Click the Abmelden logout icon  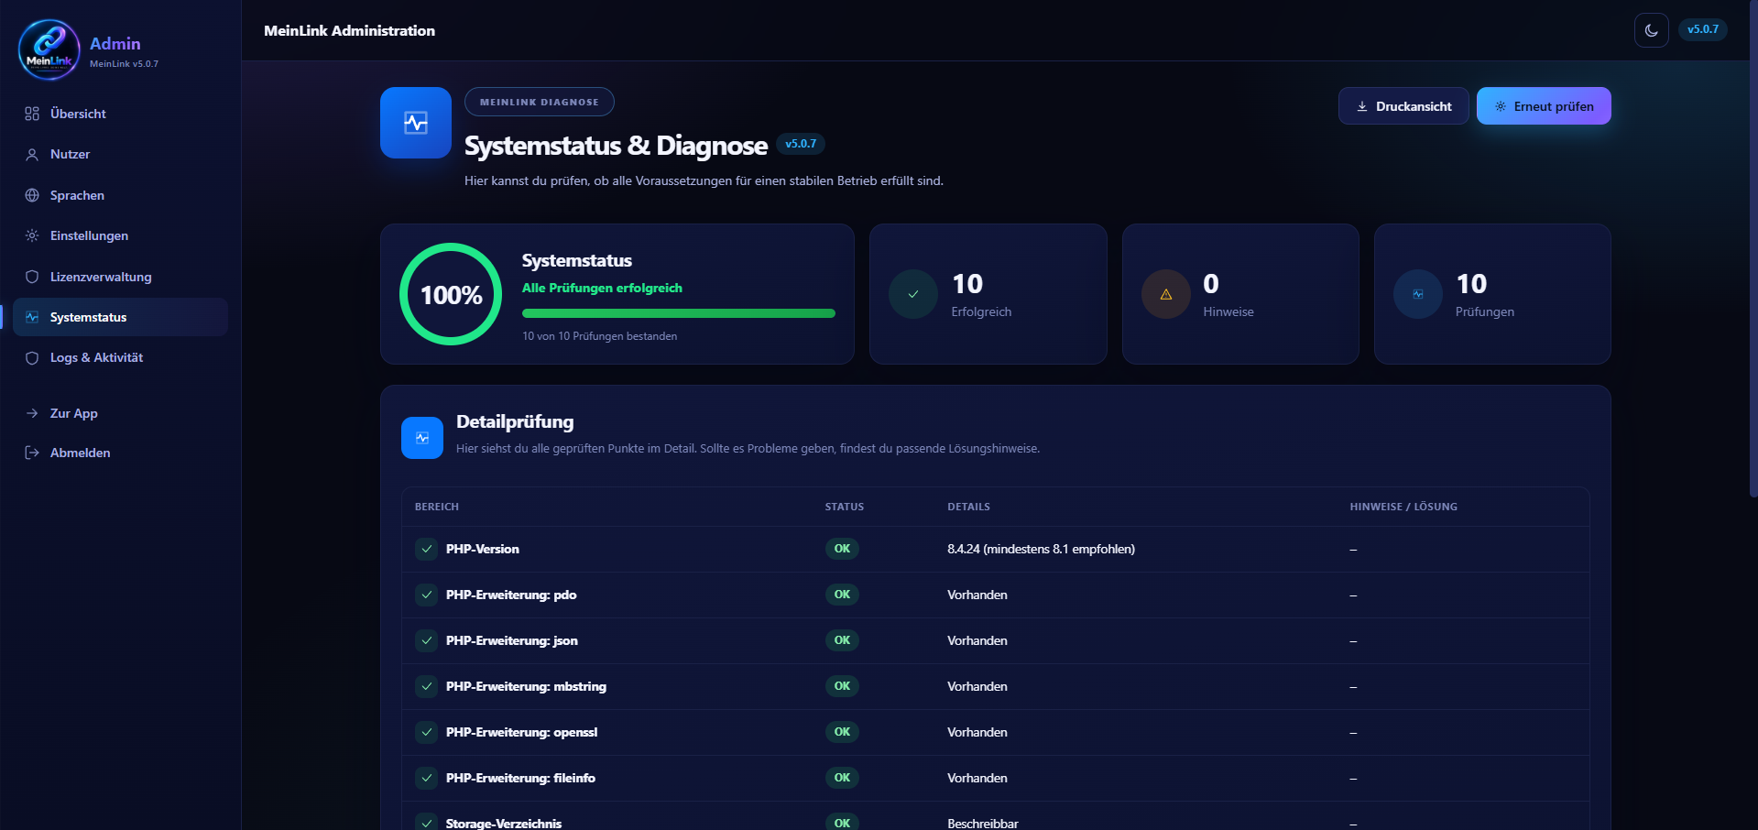pos(32,453)
